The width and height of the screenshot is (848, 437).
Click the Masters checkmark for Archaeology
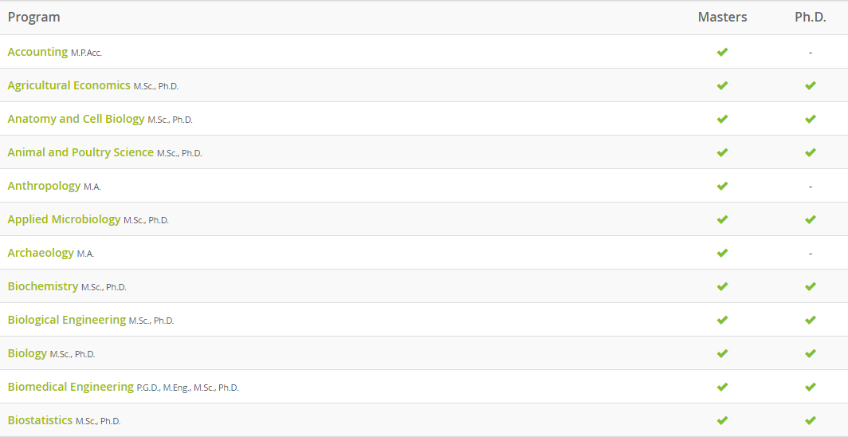(x=722, y=253)
